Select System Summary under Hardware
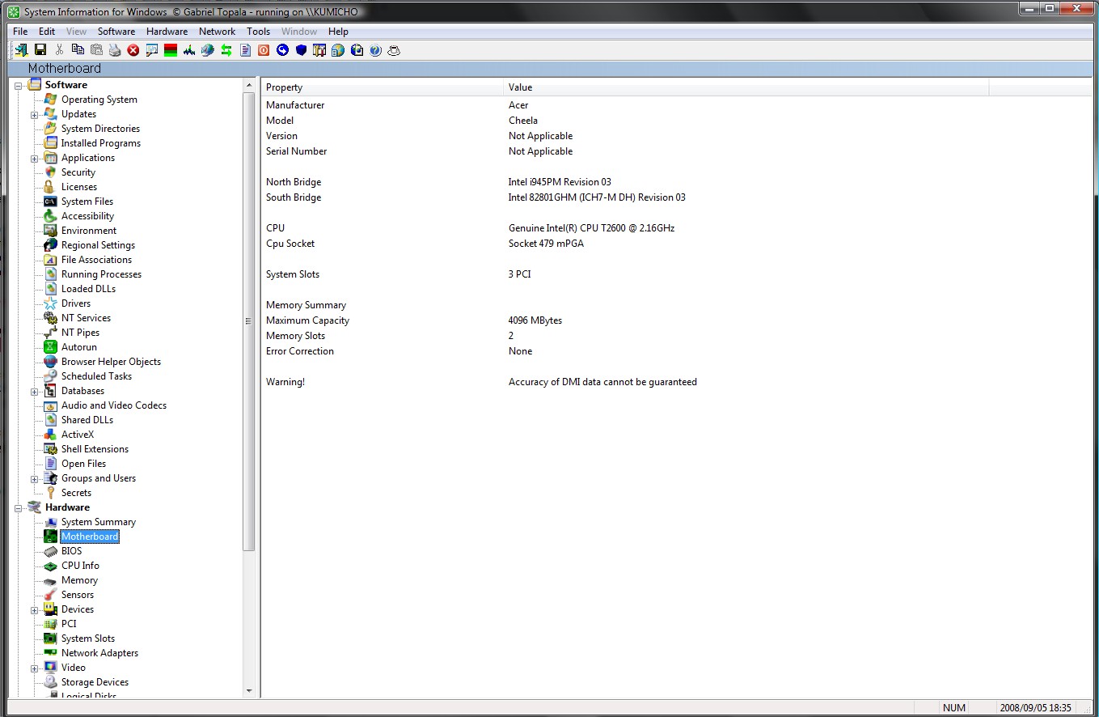 (x=99, y=522)
